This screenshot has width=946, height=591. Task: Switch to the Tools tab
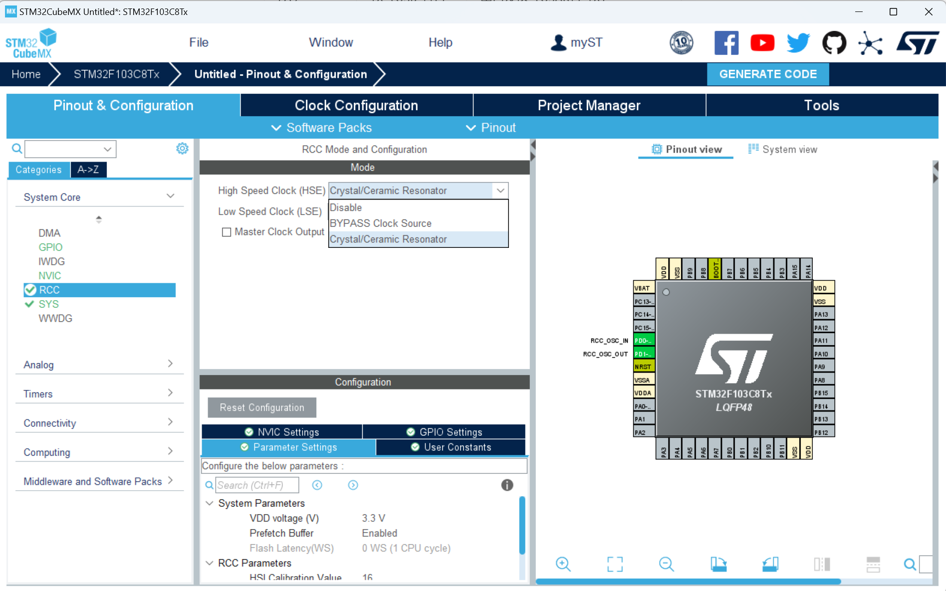[x=822, y=105]
